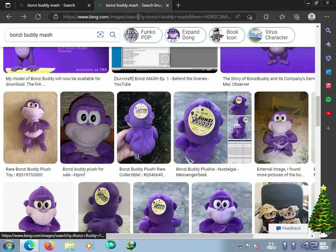The height and width of the screenshot is (252, 336).
Task: Open 'Rare Bonzi Buddy Plush Toy' link
Action: 28,172
